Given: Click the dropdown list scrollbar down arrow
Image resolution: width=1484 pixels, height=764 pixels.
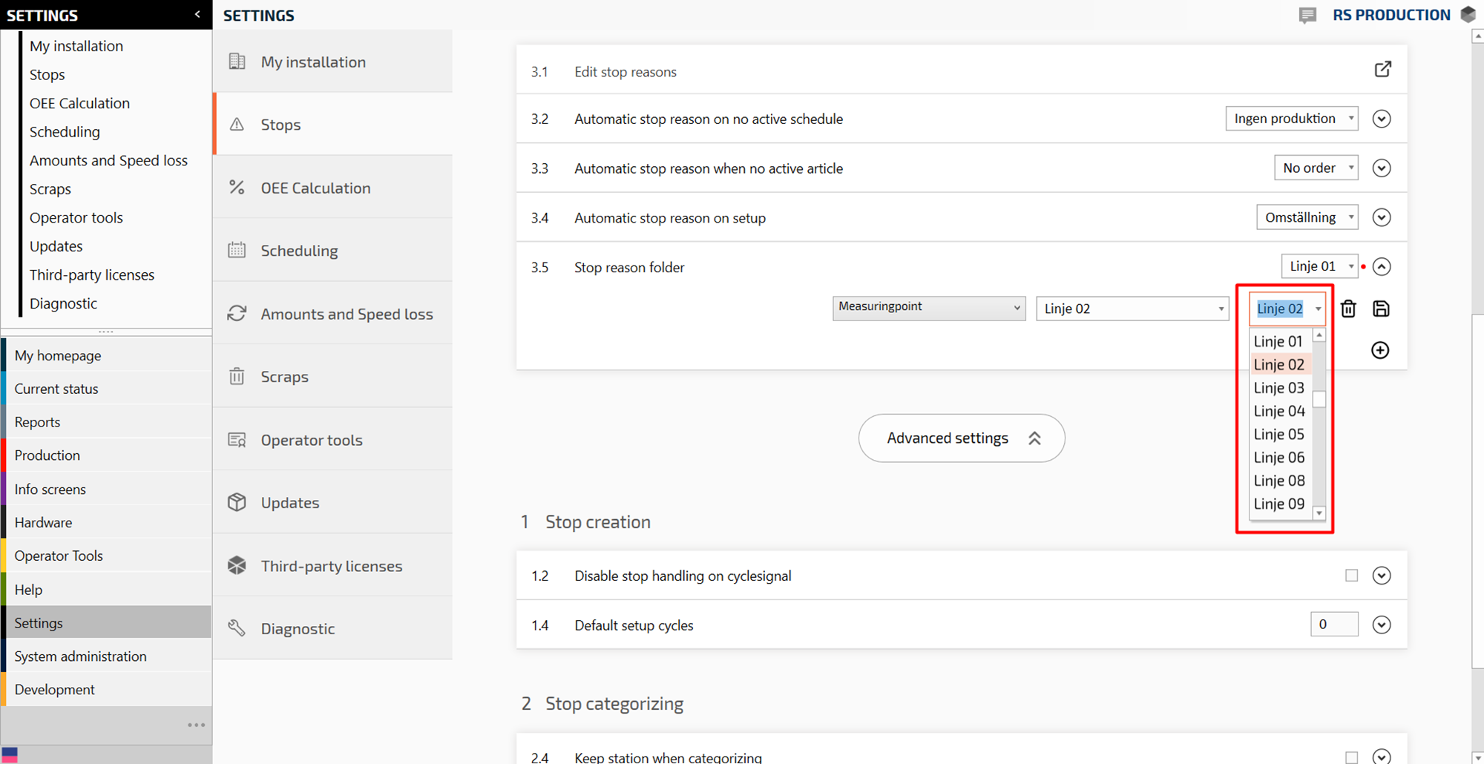Looking at the screenshot, I should coord(1319,513).
